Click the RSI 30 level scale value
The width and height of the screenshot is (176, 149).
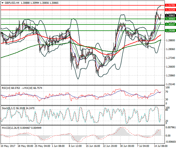167,99
